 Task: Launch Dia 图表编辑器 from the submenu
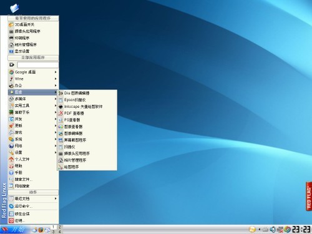[x=87, y=93]
